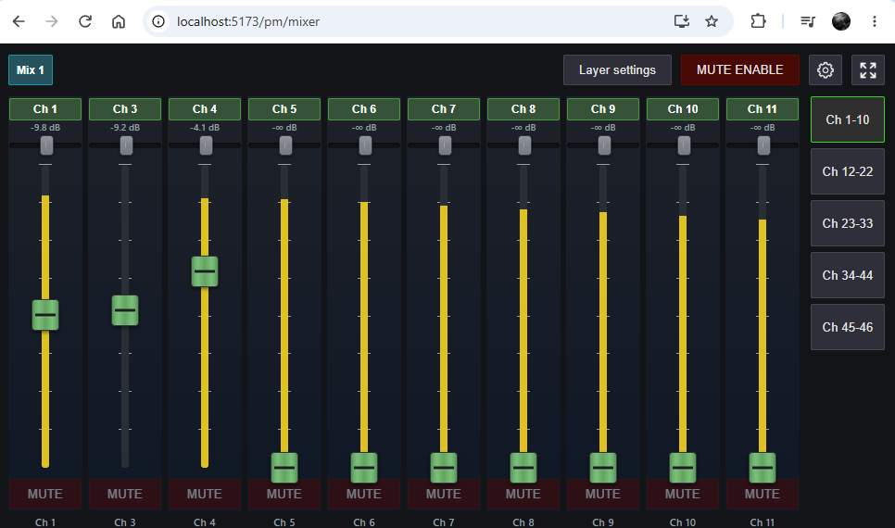Click the -9.2 dB level readout

(x=125, y=128)
